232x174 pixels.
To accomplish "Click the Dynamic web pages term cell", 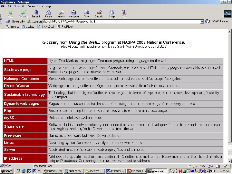I will [x=25, y=103].
